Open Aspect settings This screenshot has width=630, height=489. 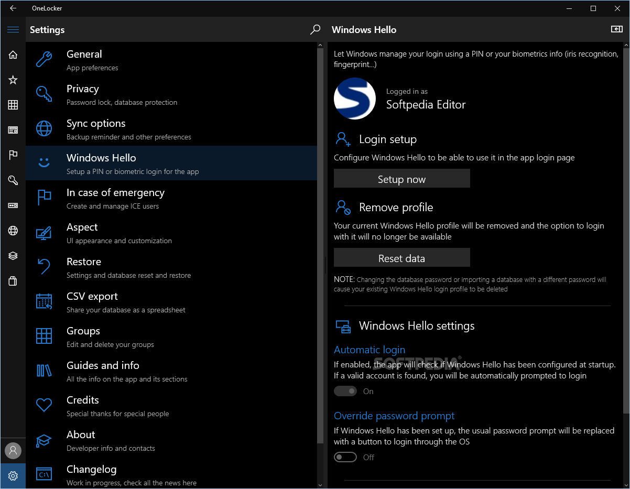171,232
